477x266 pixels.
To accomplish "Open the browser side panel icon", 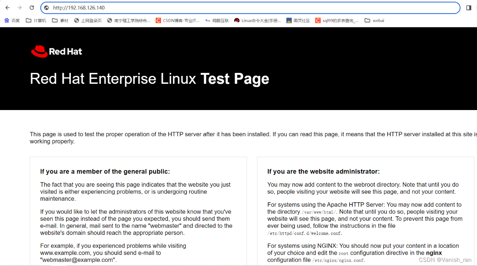I will tap(469, 8).
